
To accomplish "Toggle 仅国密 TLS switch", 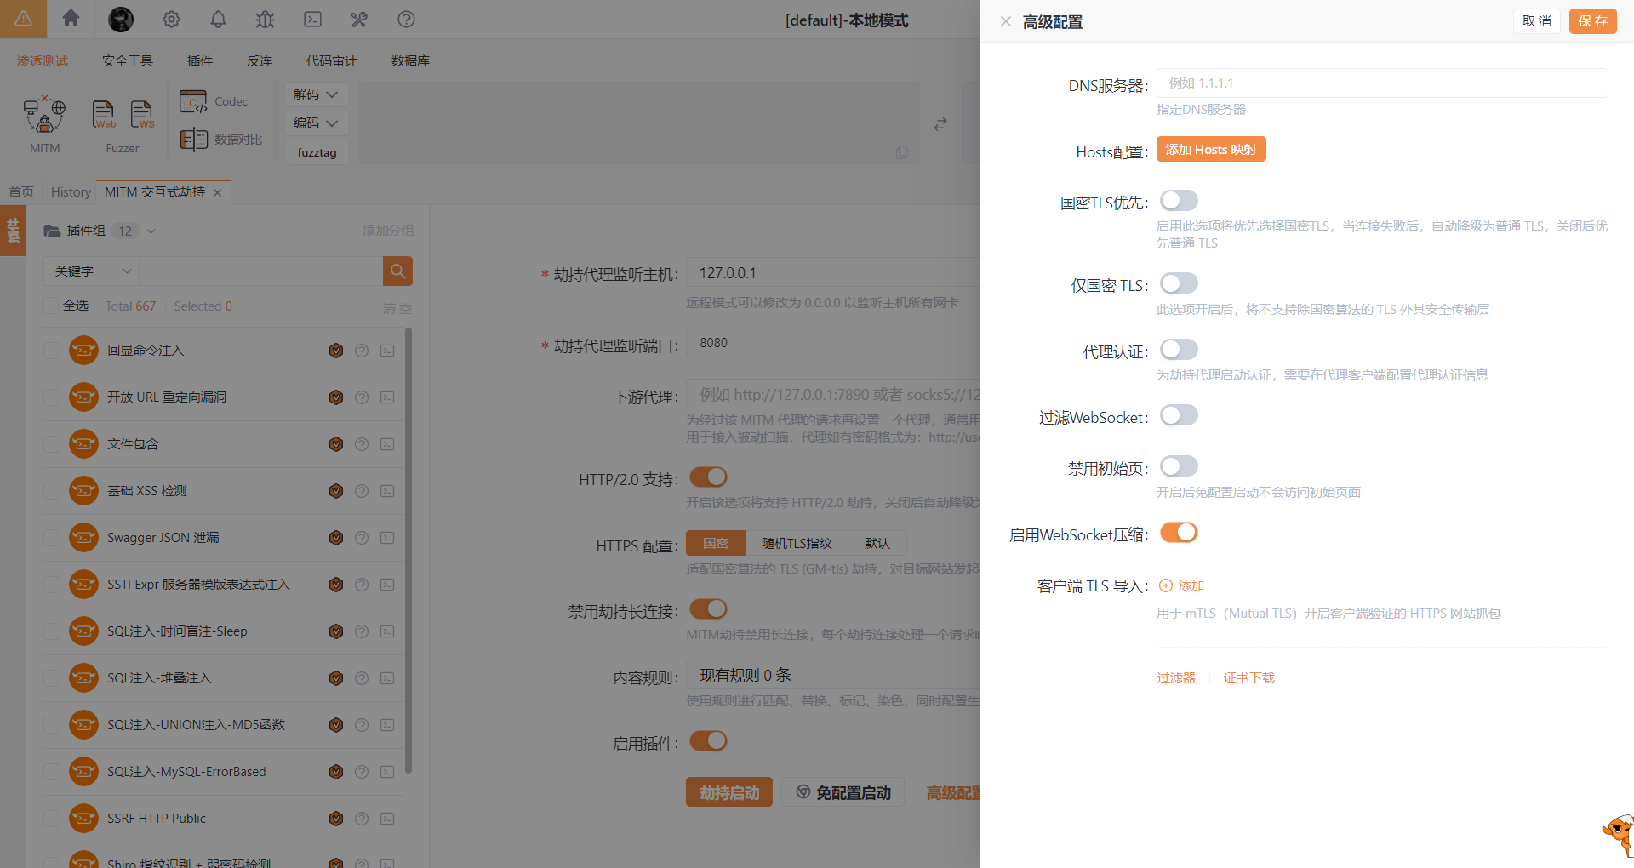I will point(1179,283).
